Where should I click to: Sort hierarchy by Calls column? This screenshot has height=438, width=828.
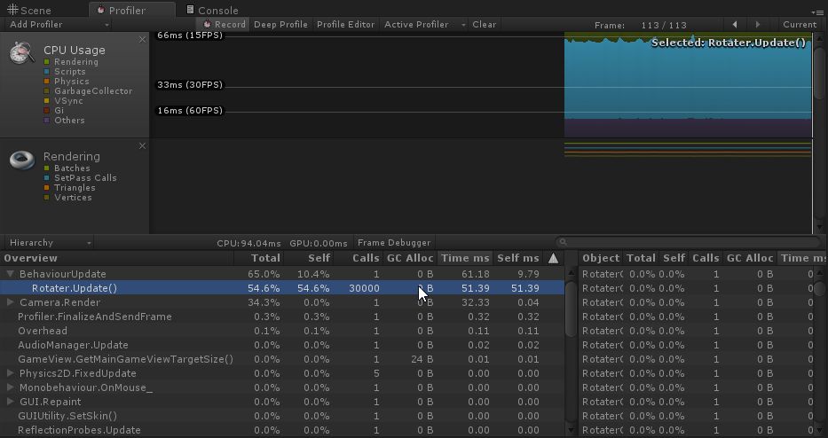[x=358, y=258]
